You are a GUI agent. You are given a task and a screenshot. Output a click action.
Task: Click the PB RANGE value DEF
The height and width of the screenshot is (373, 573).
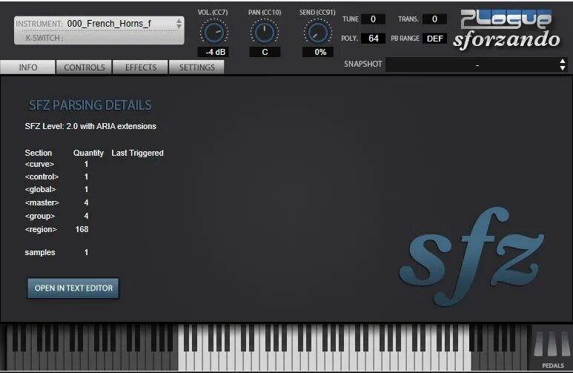435,39
